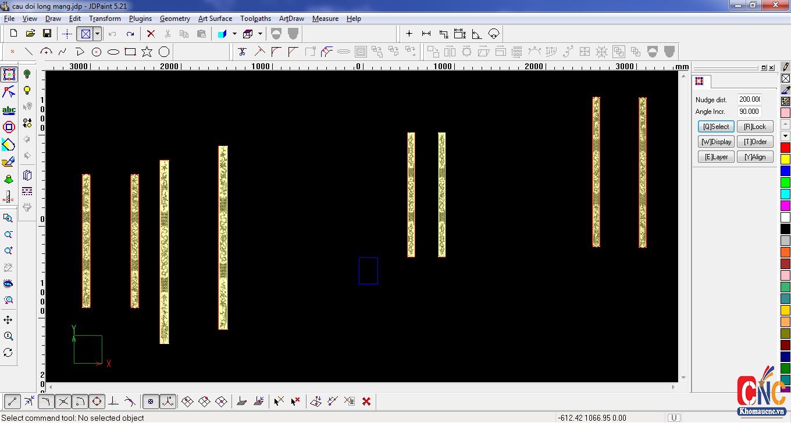This screenshot has height=423, width=791.
Task: Open the Toolpaths menu
Action: click(x=255, y=19)
